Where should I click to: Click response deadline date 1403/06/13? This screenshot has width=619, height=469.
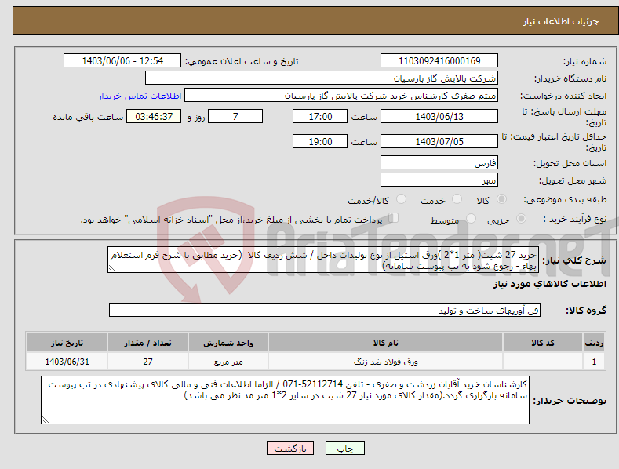click(x=439, y=116)
